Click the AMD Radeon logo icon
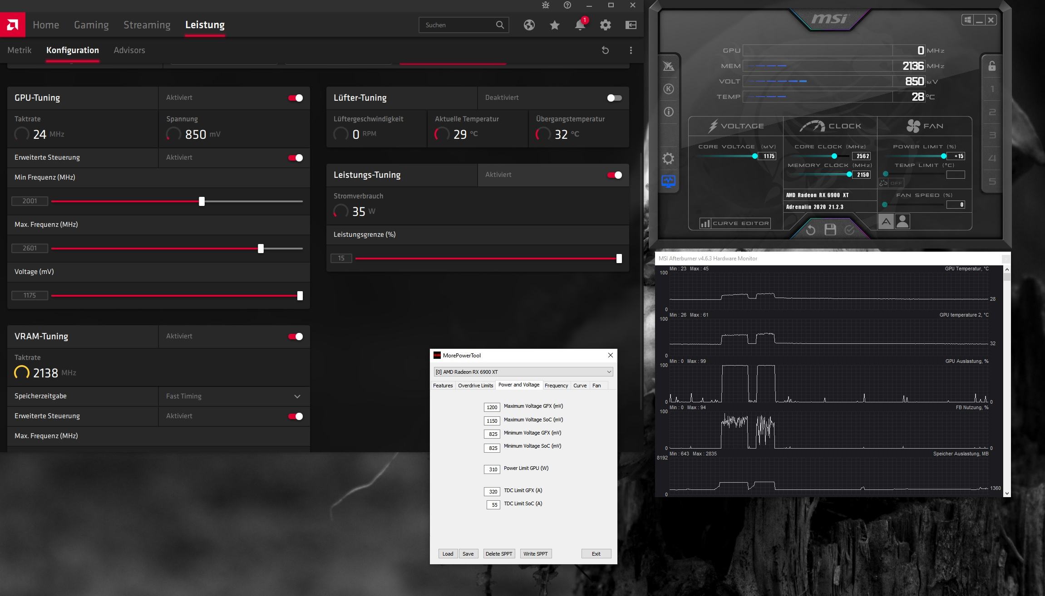The width and height of the screenshot is (1045, 596). (13, 24)
